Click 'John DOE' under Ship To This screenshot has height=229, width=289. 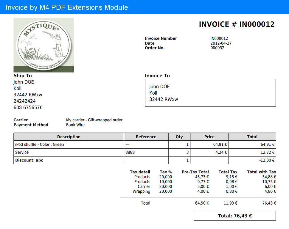point(24,82)
